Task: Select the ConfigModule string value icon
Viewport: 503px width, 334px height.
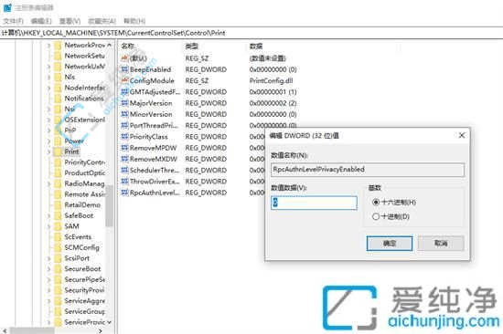Action: (x=124, y=80)
